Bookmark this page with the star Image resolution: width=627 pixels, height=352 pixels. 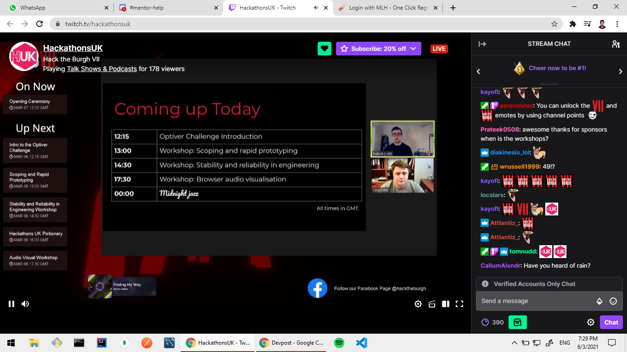click(x=554, y=24)
